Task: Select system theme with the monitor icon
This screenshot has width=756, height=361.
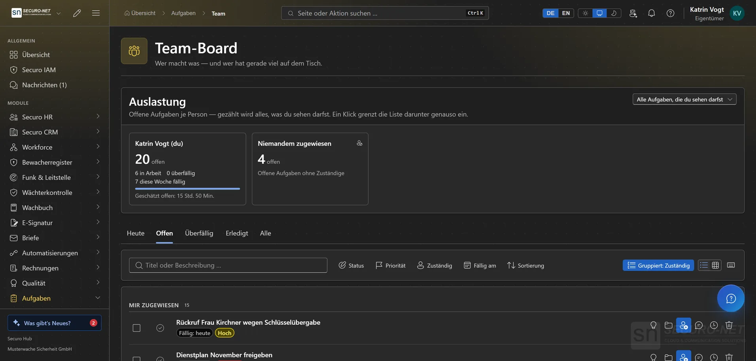Action: (x=599, y=13)
